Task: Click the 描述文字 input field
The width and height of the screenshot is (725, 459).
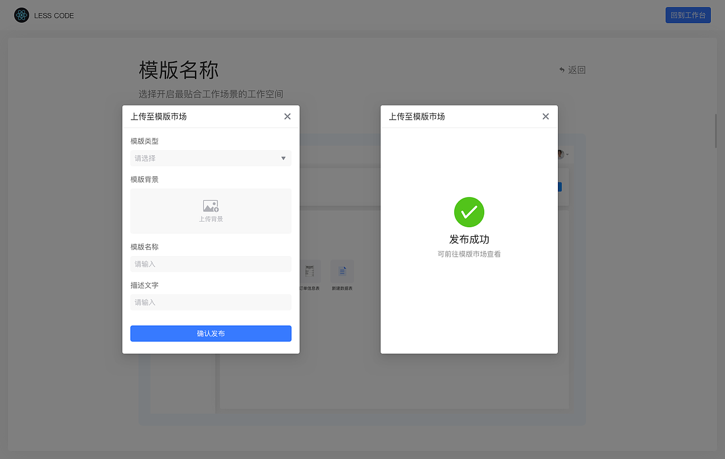Action: click(211, 302)
